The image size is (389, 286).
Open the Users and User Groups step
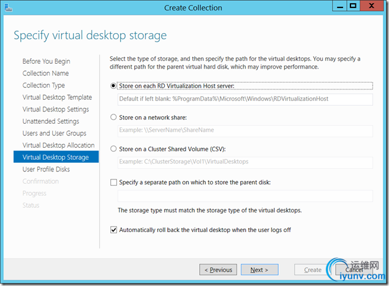[x=55, y=134]
